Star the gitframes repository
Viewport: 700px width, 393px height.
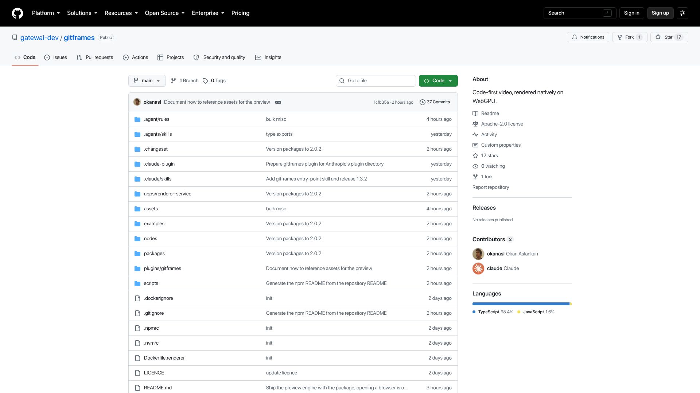point(669,37)
